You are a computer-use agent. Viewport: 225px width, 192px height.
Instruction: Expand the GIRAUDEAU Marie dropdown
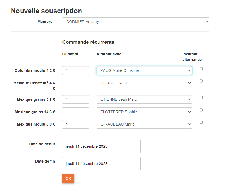(x=144, y=124)
